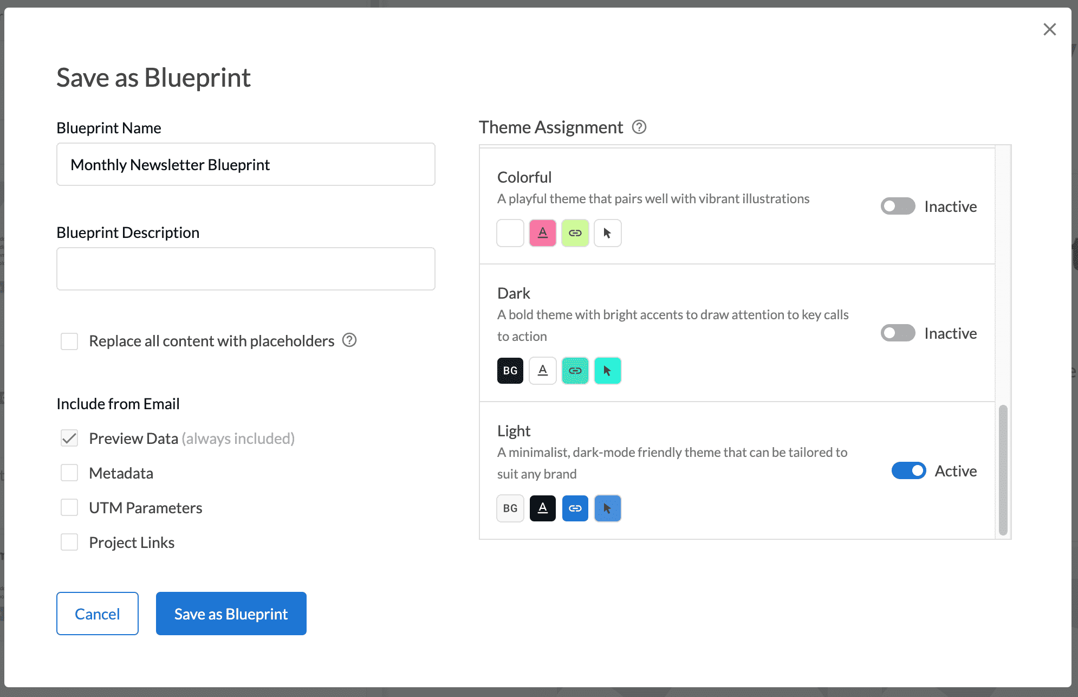Click the blue Save as Blueprint button
This screenshot has width=1078, height=697.
pos(231,614)
